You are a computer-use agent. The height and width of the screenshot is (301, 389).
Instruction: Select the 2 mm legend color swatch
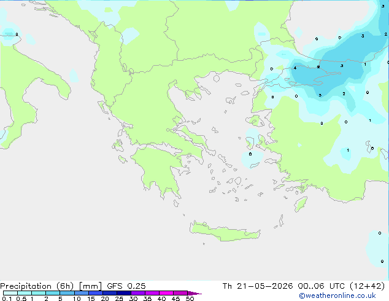[53, 293]
